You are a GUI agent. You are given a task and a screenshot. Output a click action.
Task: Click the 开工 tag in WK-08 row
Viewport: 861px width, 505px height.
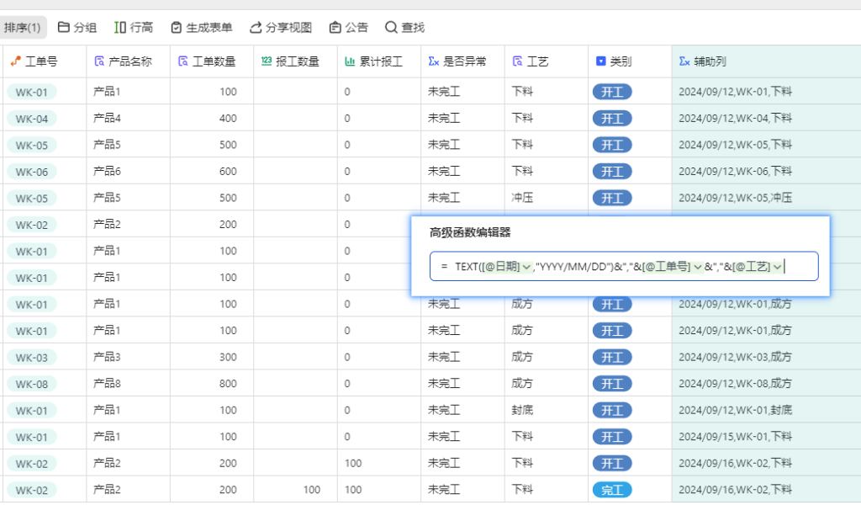tap(612, 384)
